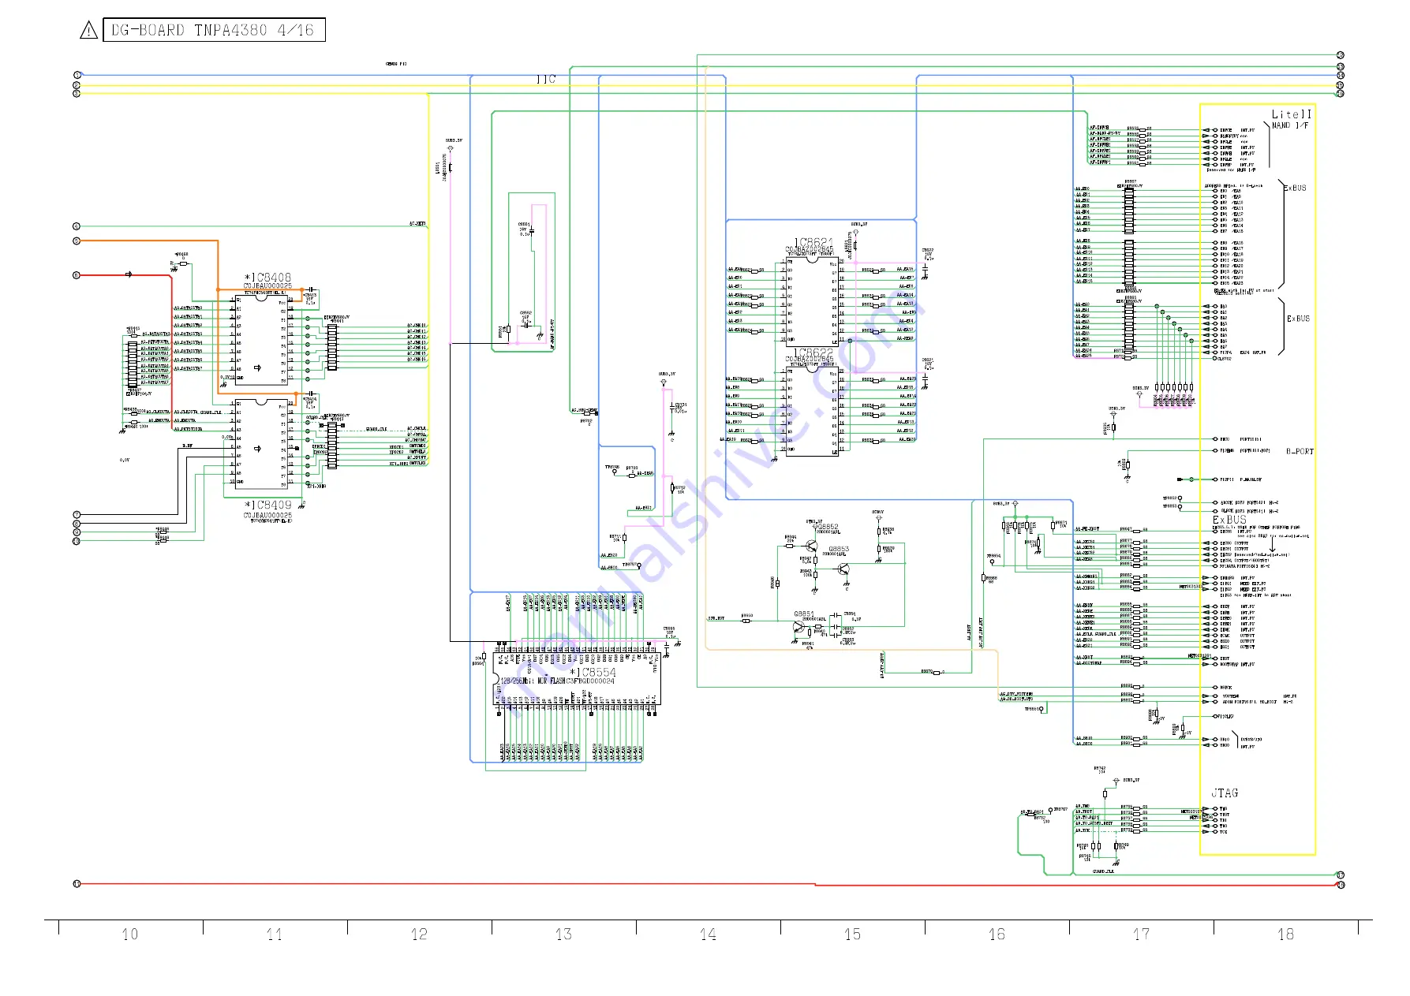Click circled connector 6 on the red line
The height and width of the screenshot is (996, 1410).
77,275
